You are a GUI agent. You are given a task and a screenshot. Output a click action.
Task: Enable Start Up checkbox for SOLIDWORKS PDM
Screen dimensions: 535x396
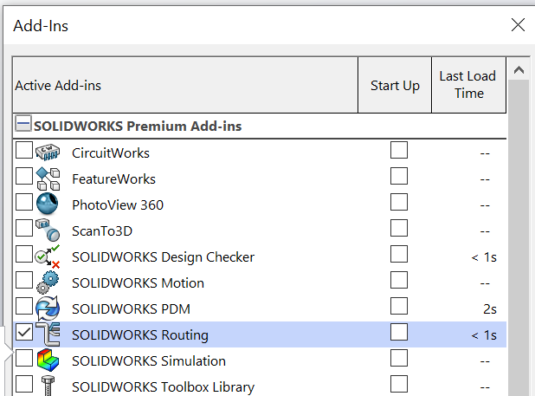(x=398, y=307)
